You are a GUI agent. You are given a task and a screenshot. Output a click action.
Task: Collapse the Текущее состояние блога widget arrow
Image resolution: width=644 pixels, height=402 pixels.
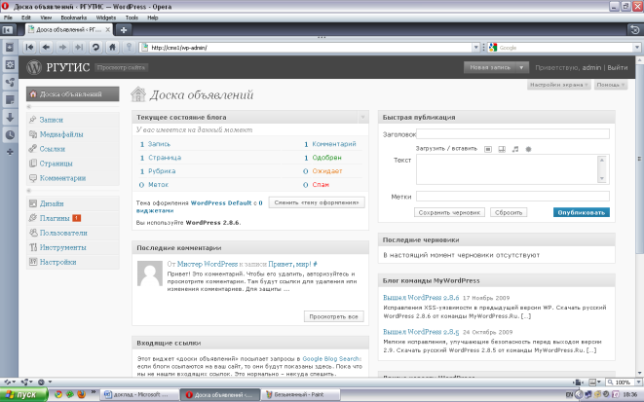363,118
